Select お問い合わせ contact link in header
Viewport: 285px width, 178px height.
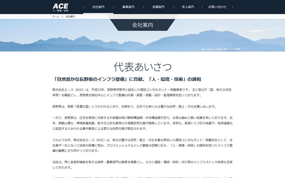(217, 7)
